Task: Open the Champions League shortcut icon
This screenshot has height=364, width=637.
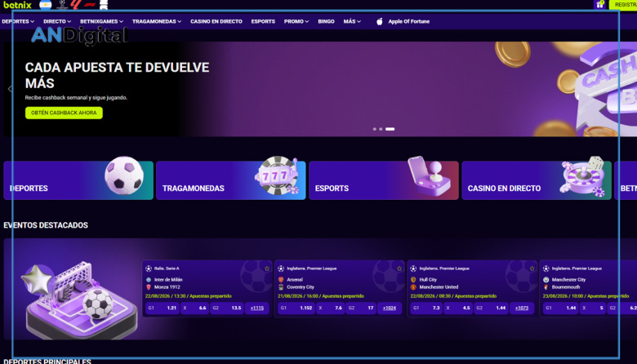Action: coord(62,4)
